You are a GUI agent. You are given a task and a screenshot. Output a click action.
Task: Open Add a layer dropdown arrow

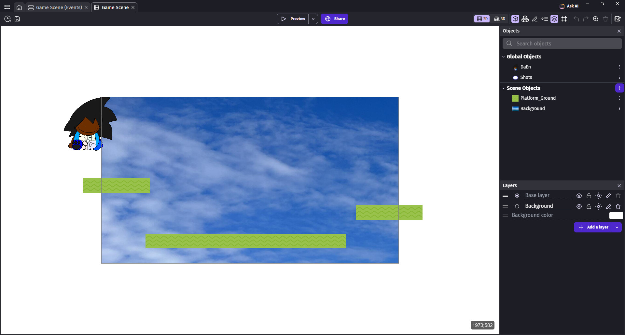pyautogui.click(x=617, y=227)
